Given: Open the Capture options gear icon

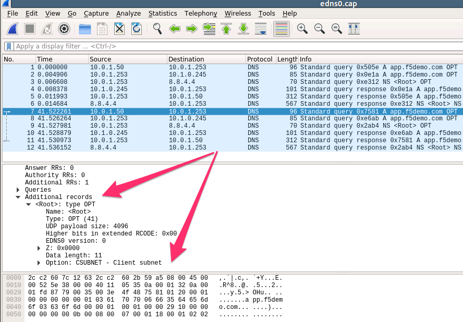Looking at the screenshot, I should (64, 29).
